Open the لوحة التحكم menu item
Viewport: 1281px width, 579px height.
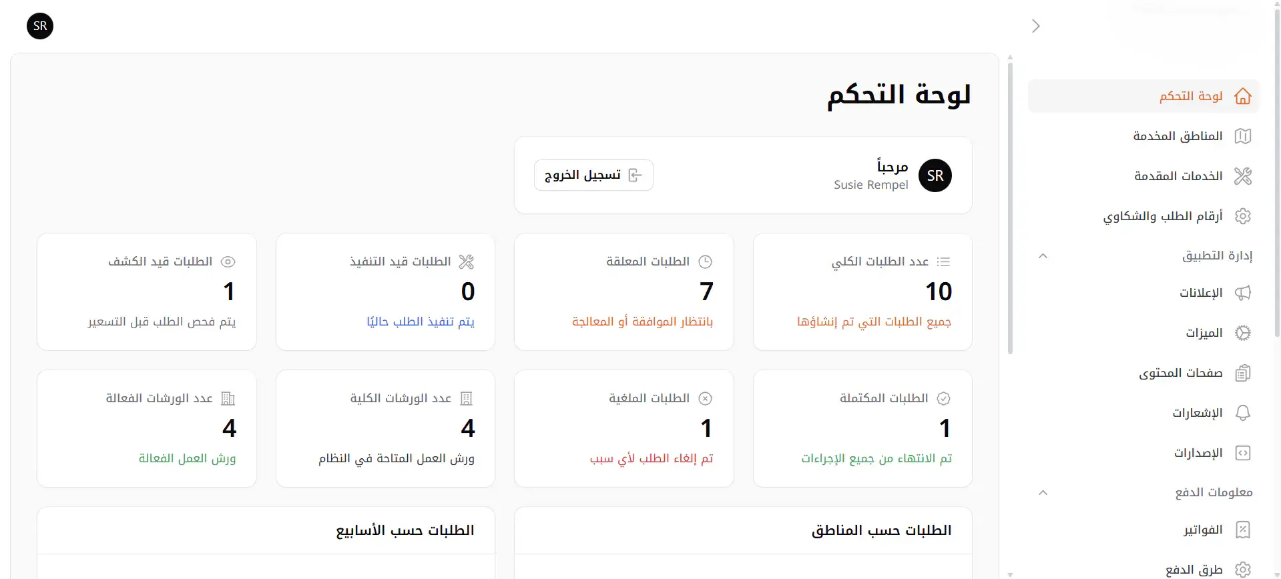(x=1143, y=96)
